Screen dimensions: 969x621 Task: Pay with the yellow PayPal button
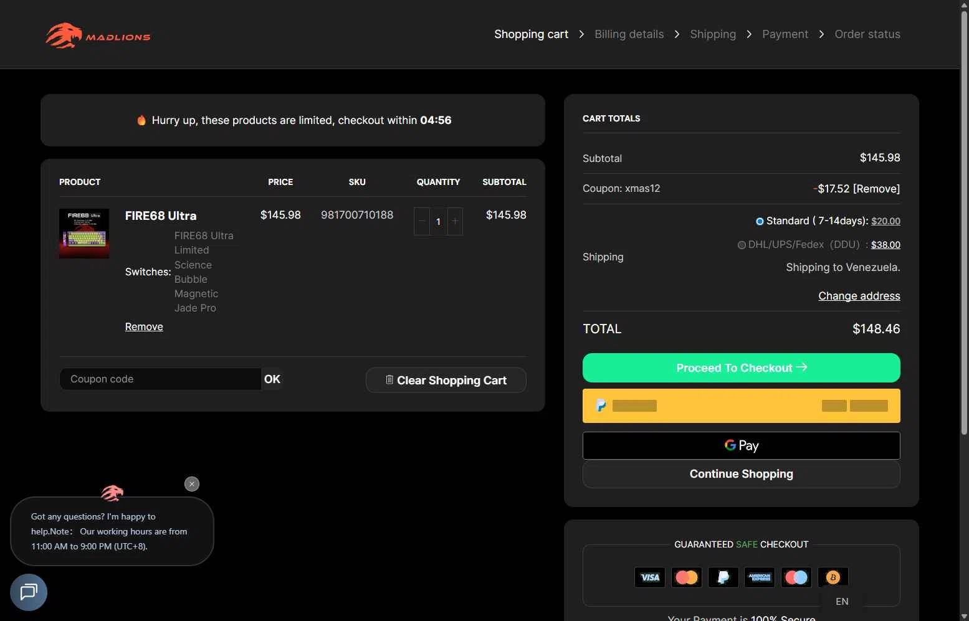click(742, 405)
